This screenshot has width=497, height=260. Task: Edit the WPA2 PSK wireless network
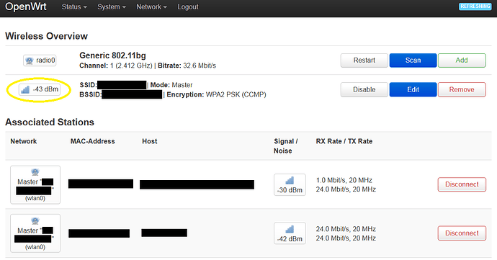click(413, 90)
